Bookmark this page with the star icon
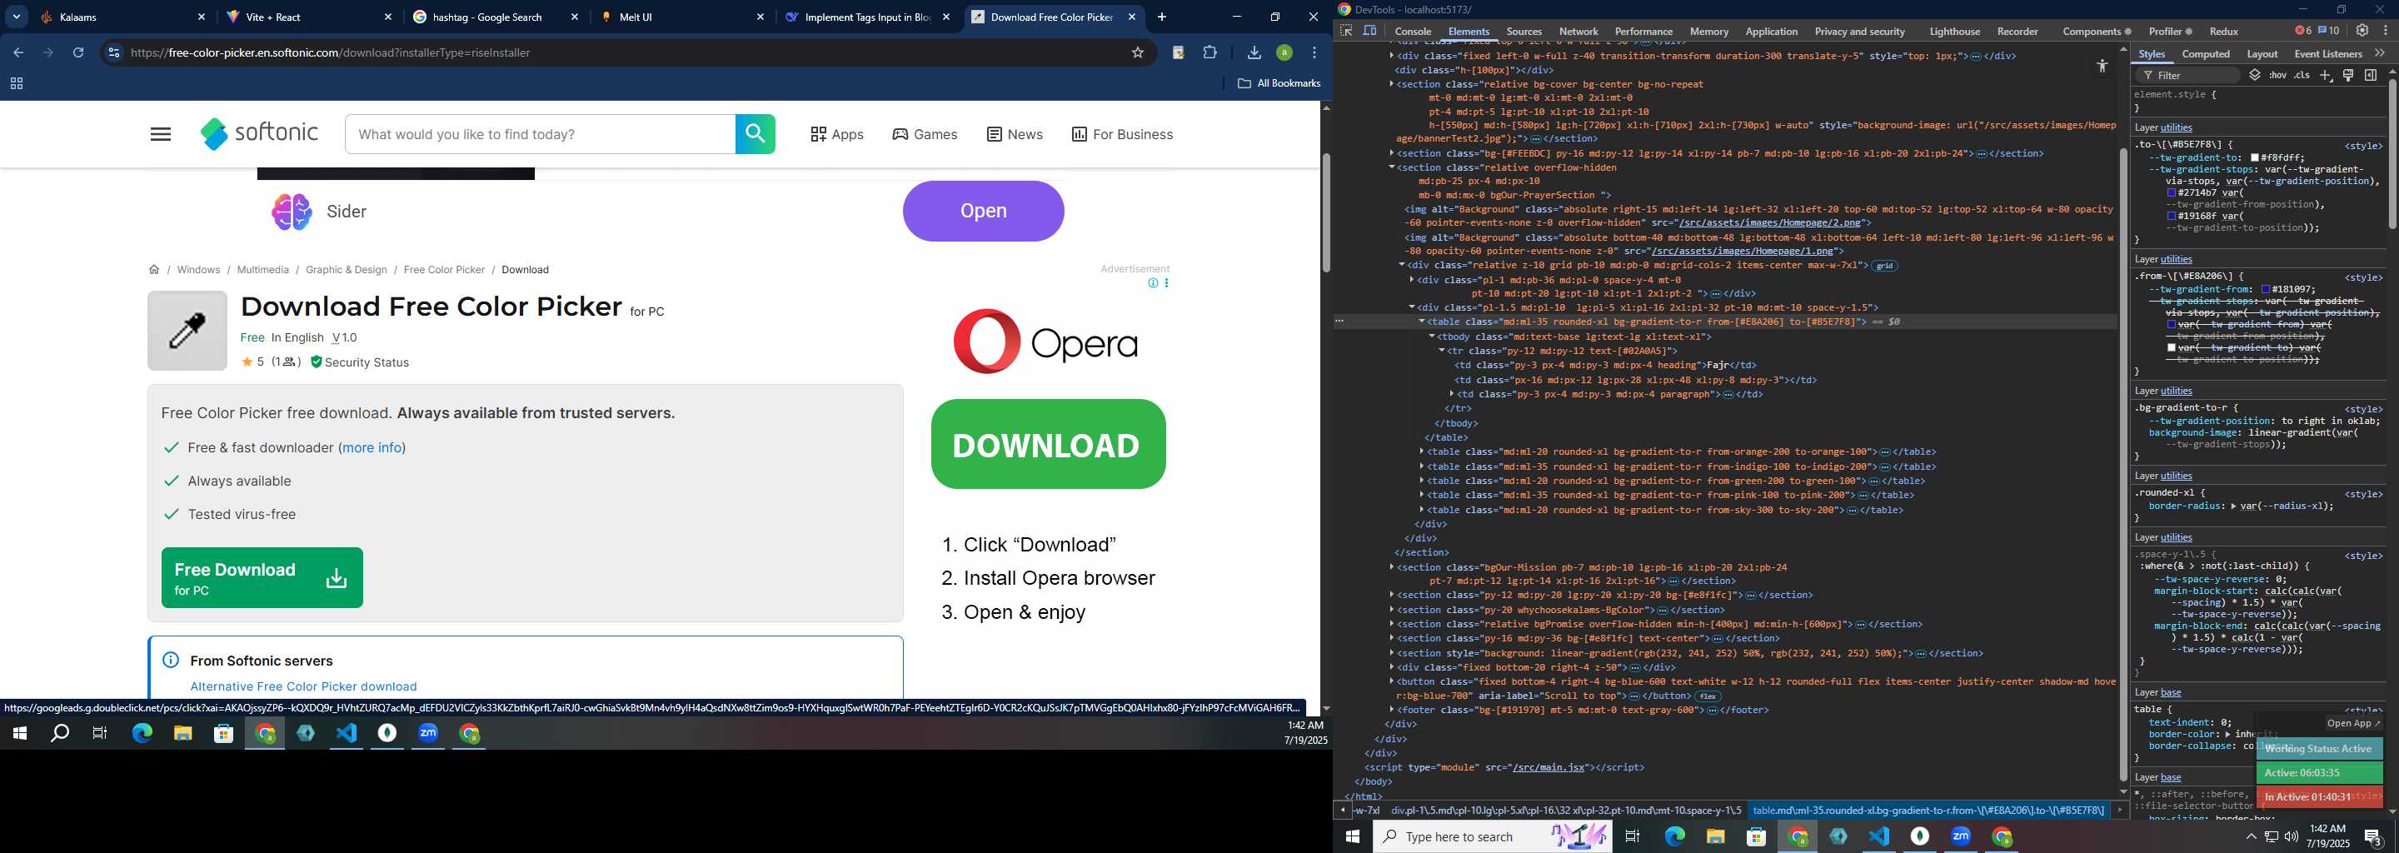The width and height of the screenshot is (2399, 853). [1137, 53]
